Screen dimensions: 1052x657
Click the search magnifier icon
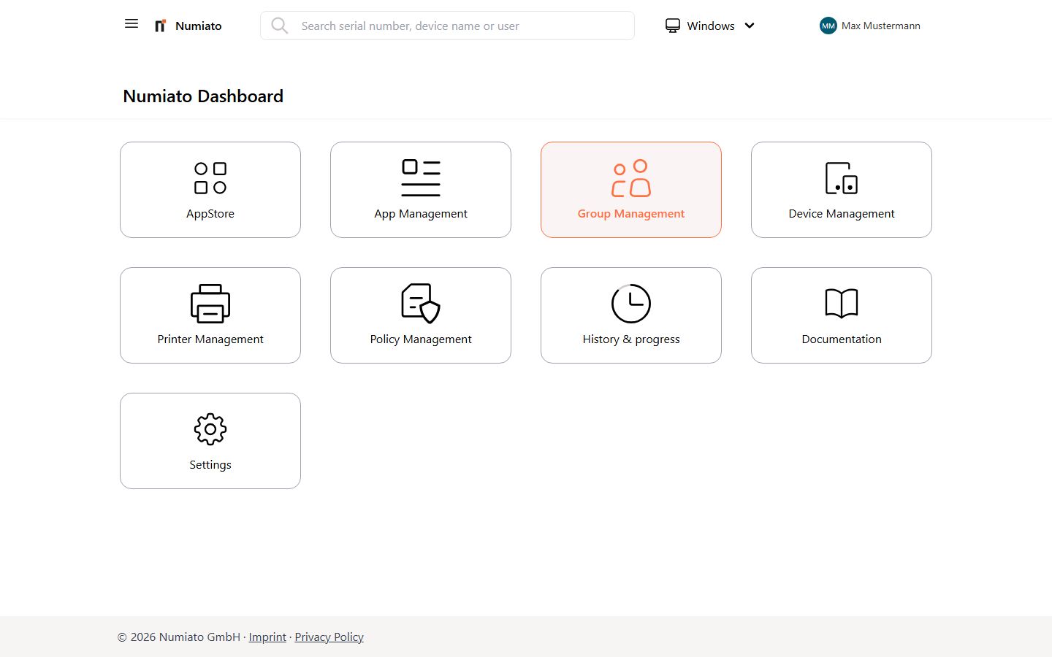point(280,26)
